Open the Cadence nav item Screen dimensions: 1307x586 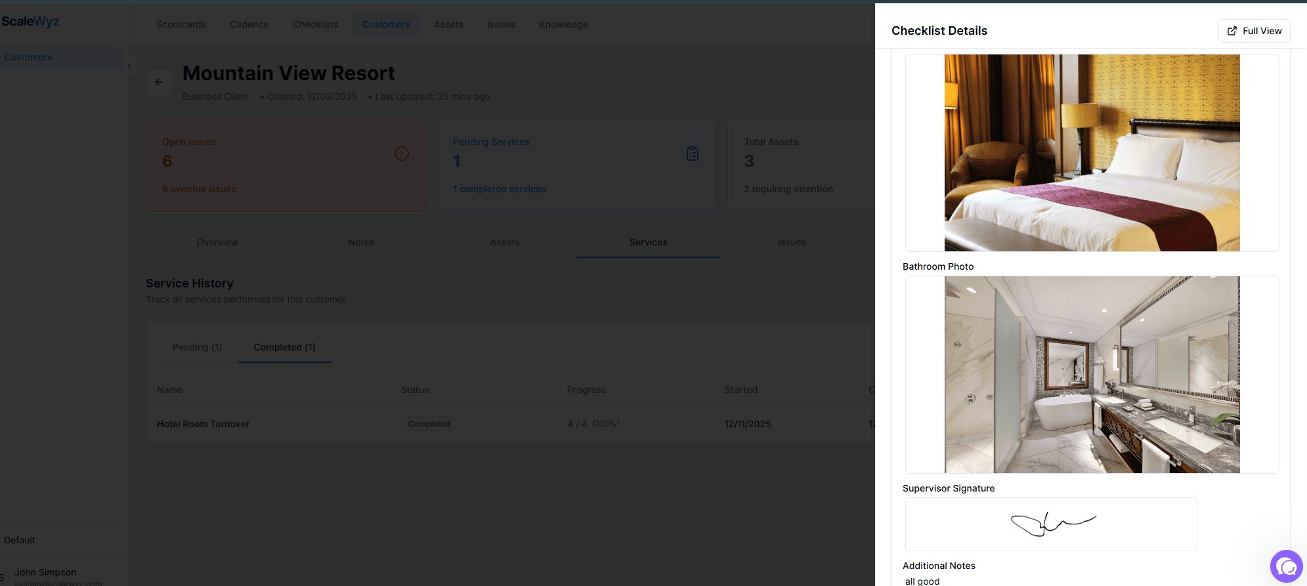(x=249, y=24)
